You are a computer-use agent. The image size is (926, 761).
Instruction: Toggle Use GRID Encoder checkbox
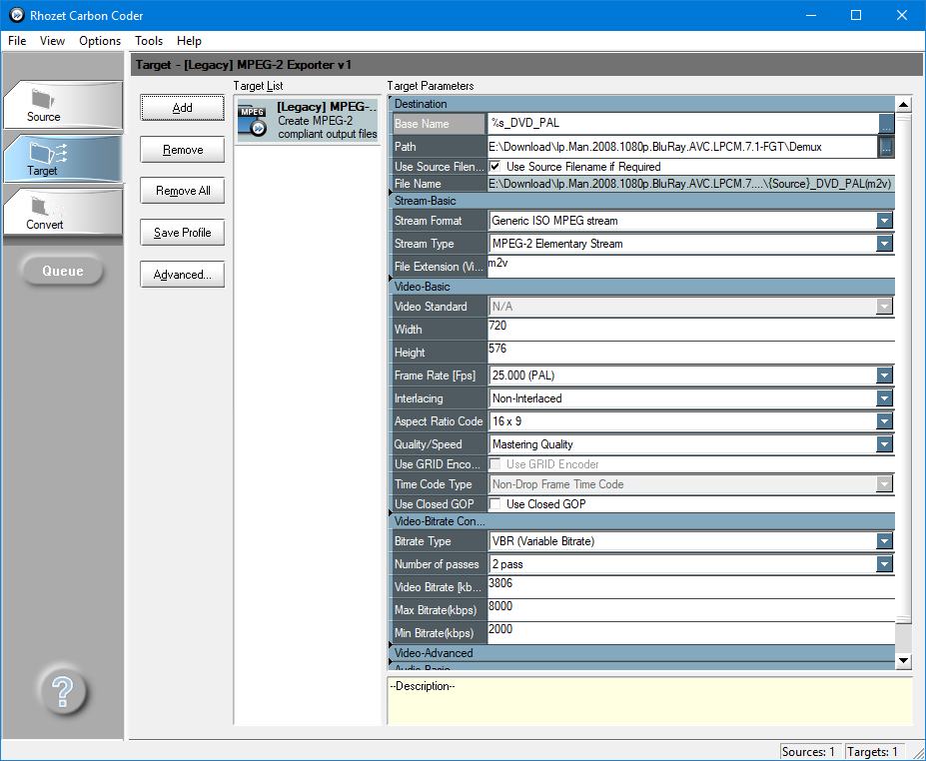[x=494, y=464]
